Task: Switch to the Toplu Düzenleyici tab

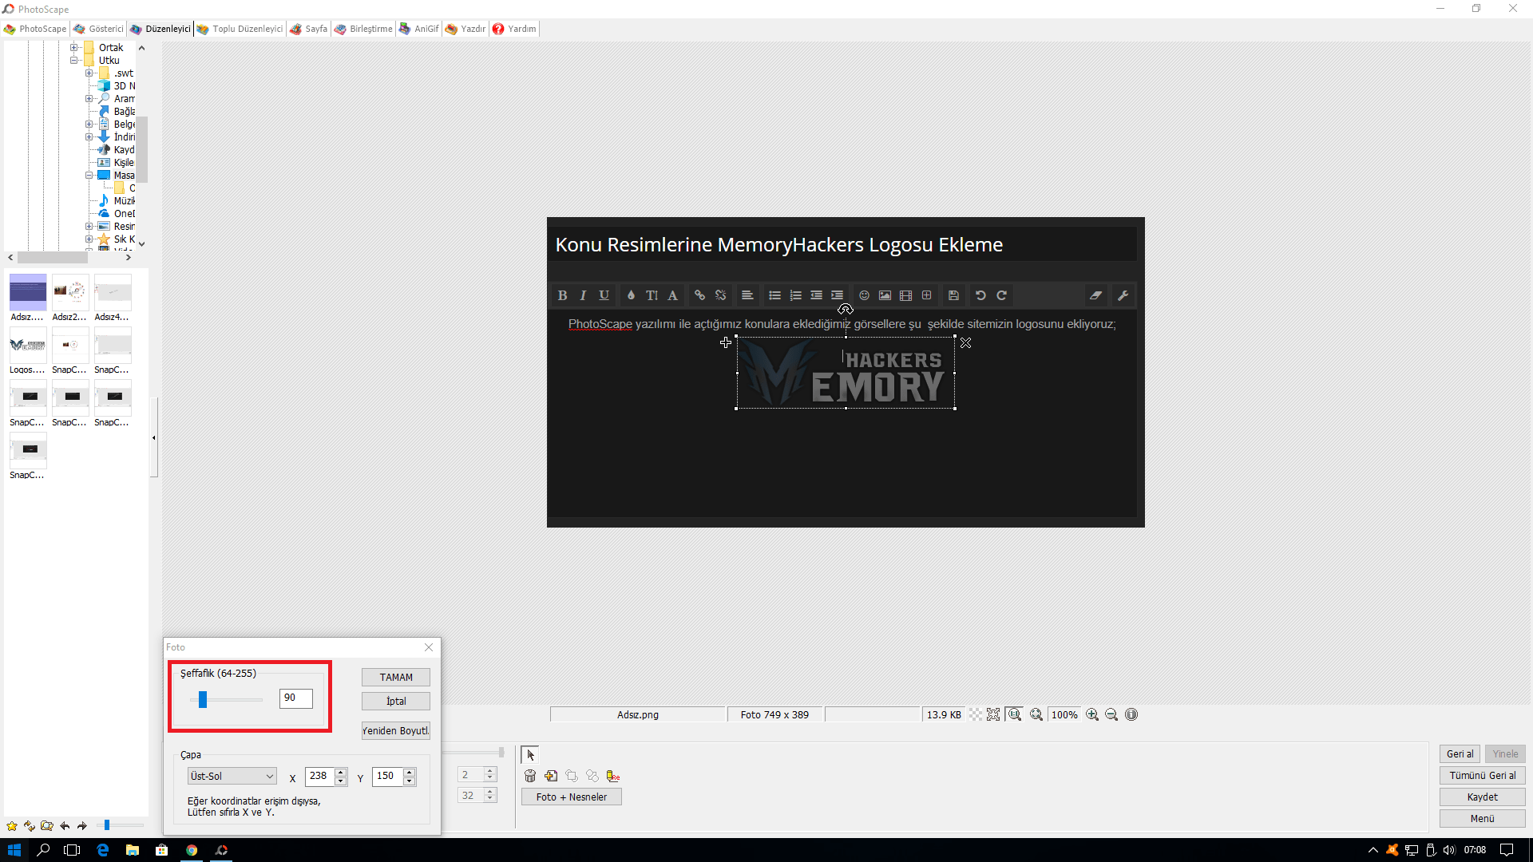Action: point(240,29)
